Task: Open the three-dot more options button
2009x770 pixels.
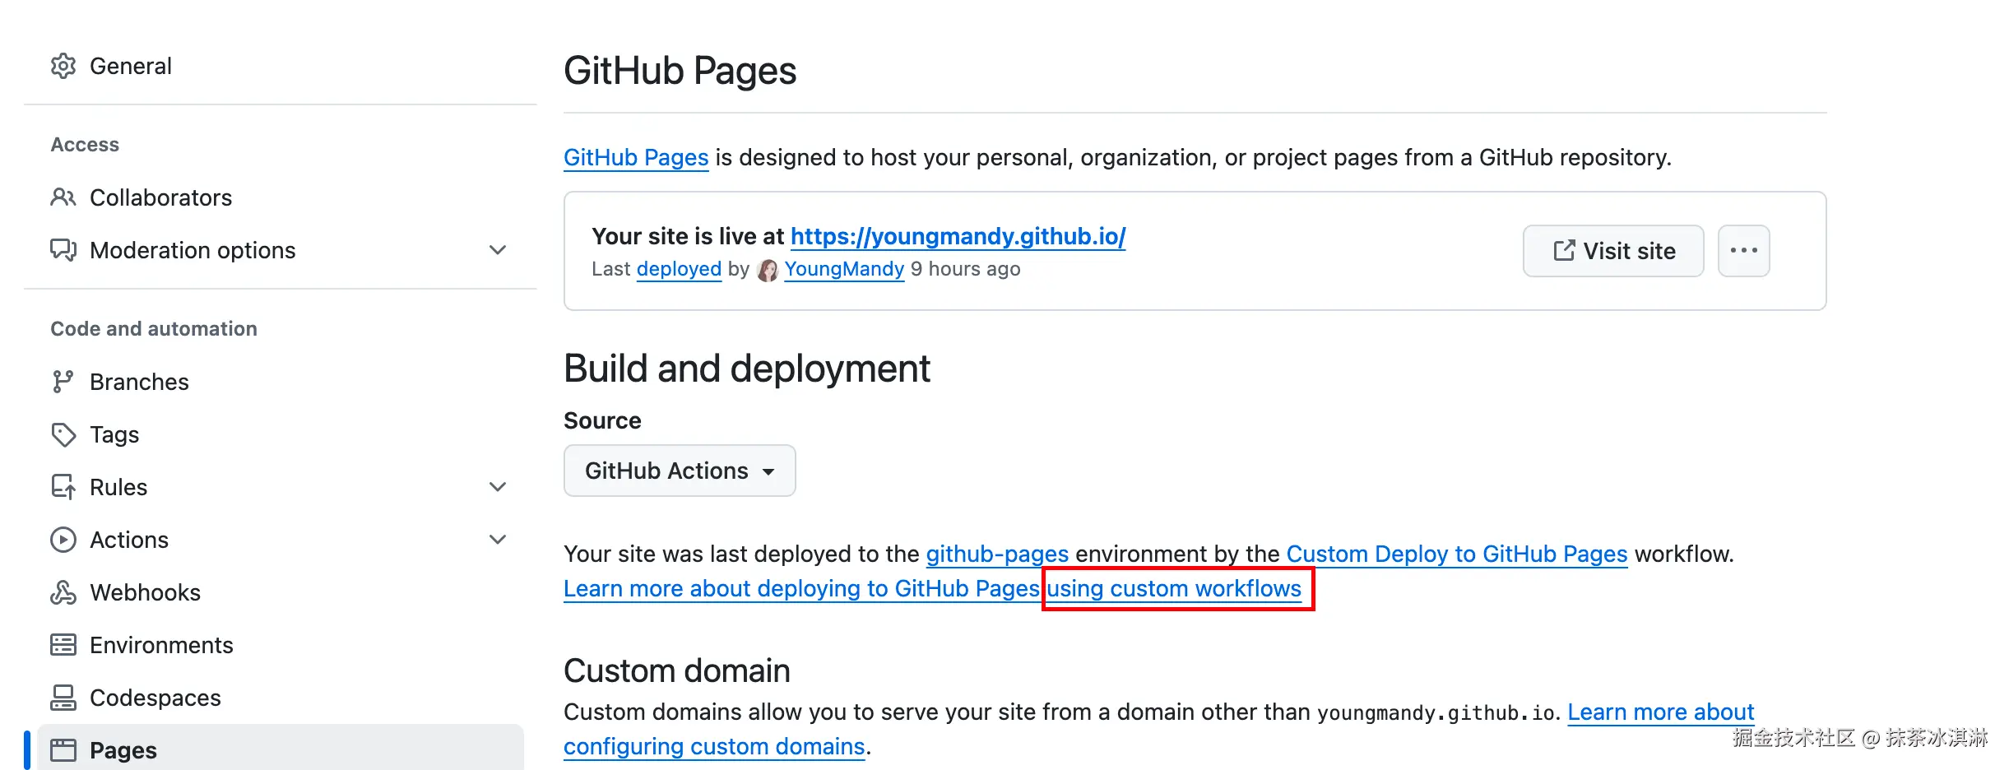Action: pyautogui.click(x=1743, y=251)
